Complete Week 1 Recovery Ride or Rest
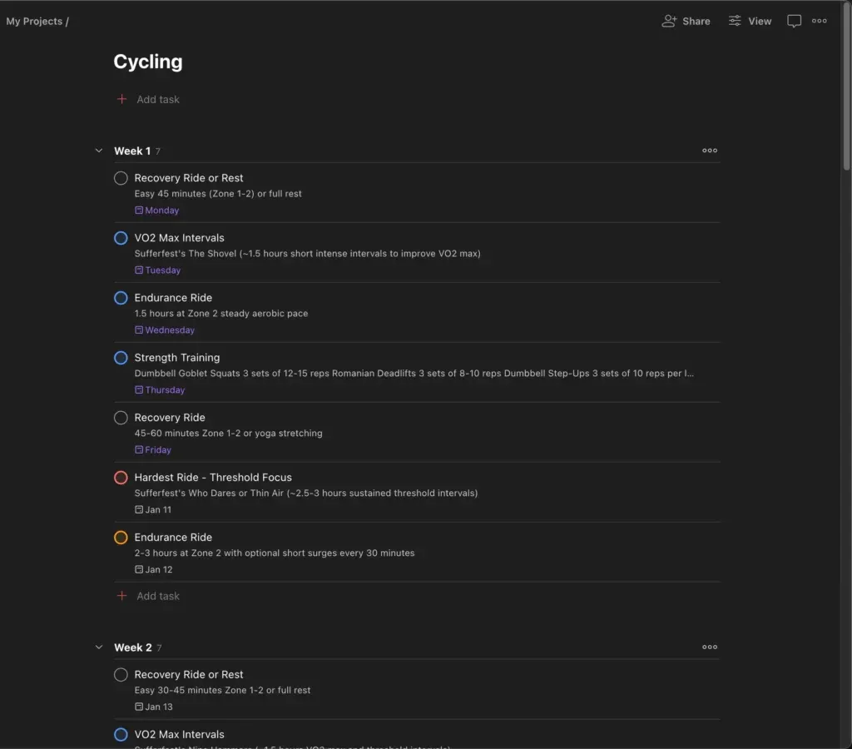 121,178
